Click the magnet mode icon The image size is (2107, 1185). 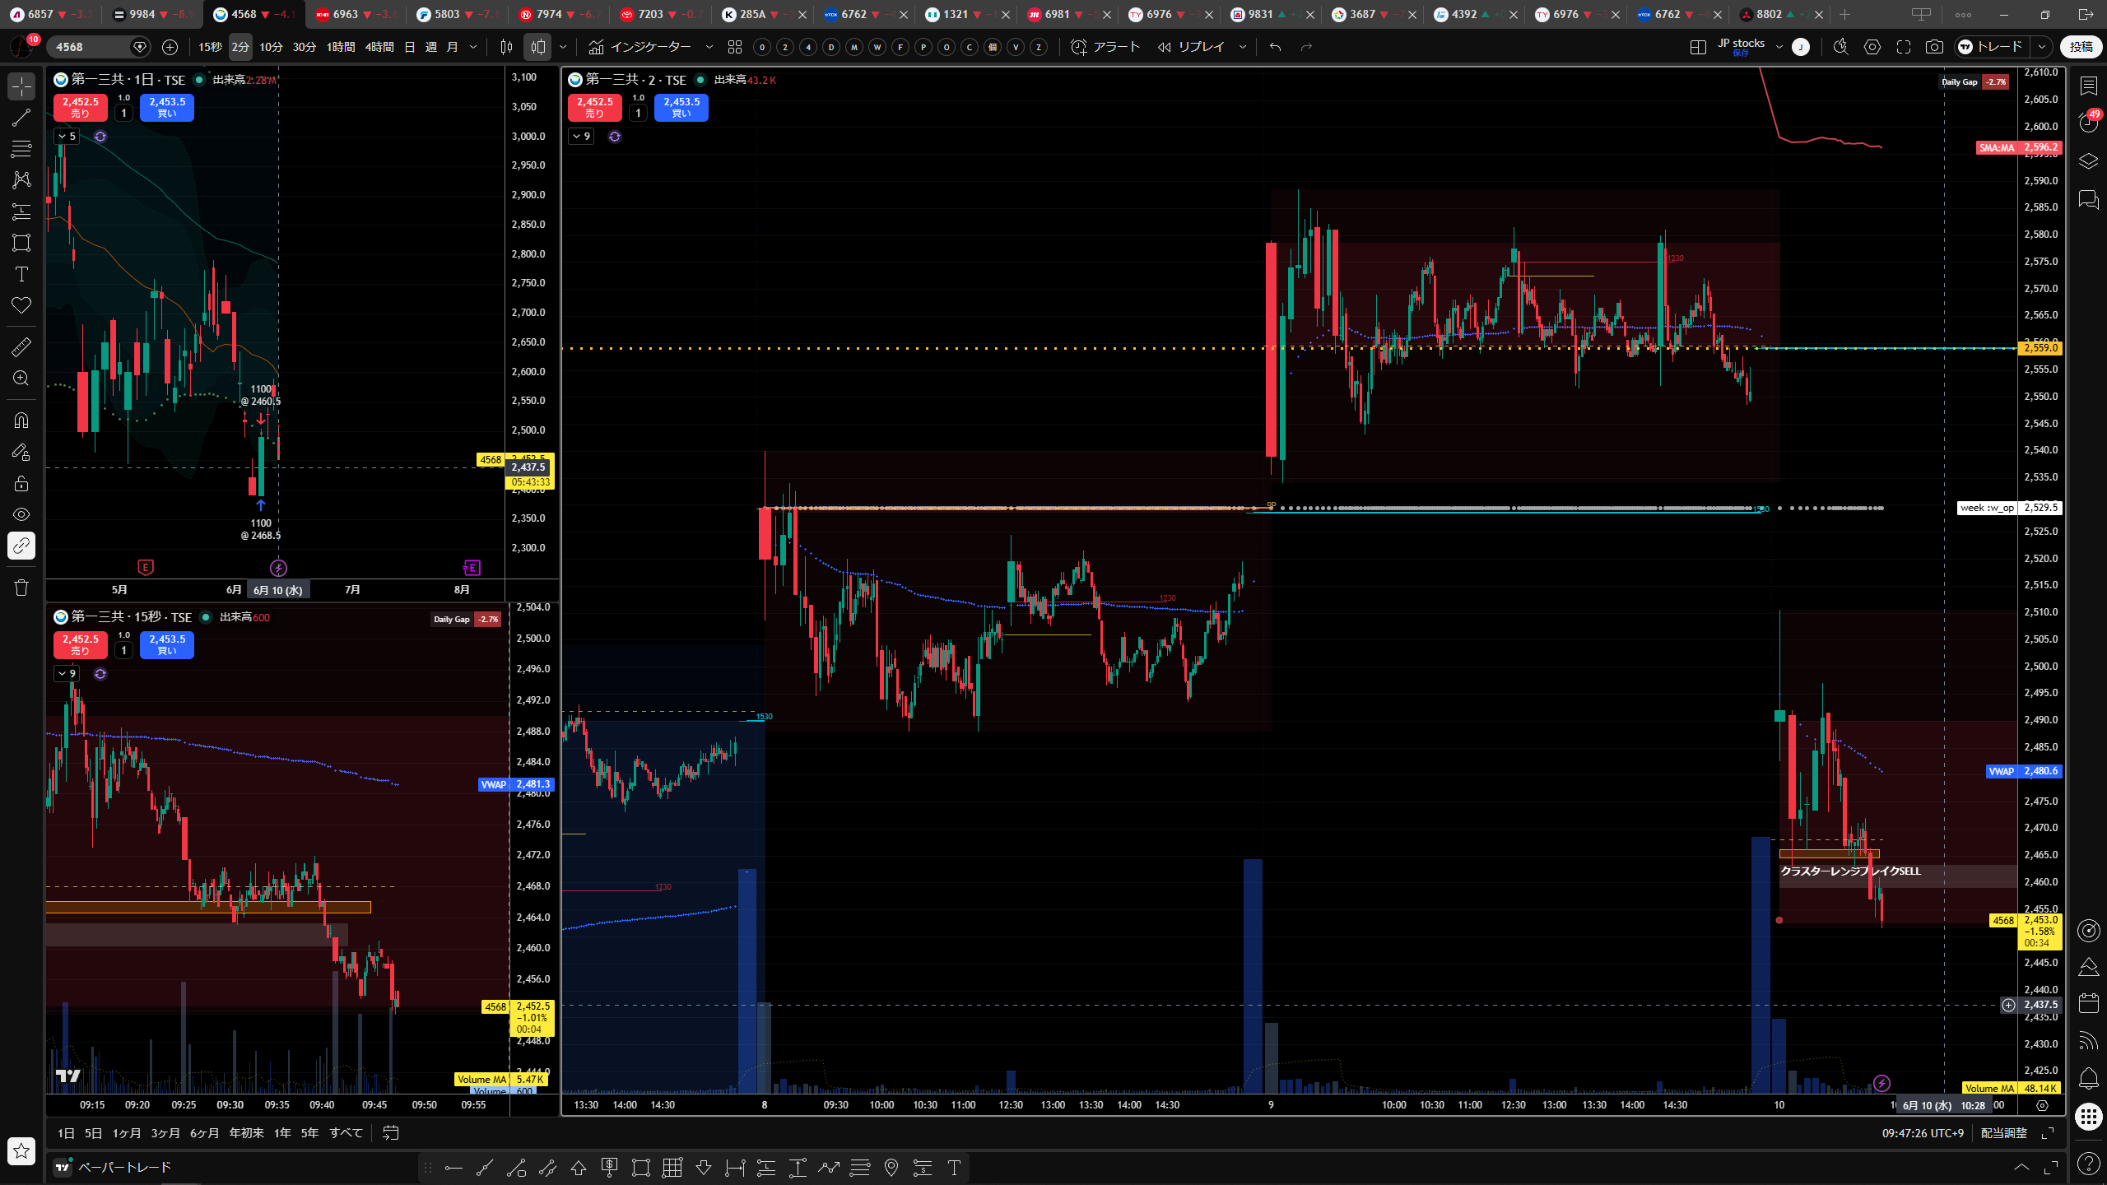coord(21,421)
